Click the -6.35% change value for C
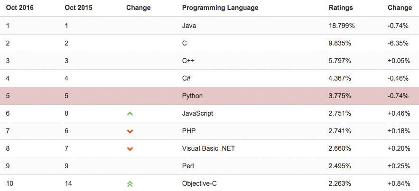 tap(398, 43)
